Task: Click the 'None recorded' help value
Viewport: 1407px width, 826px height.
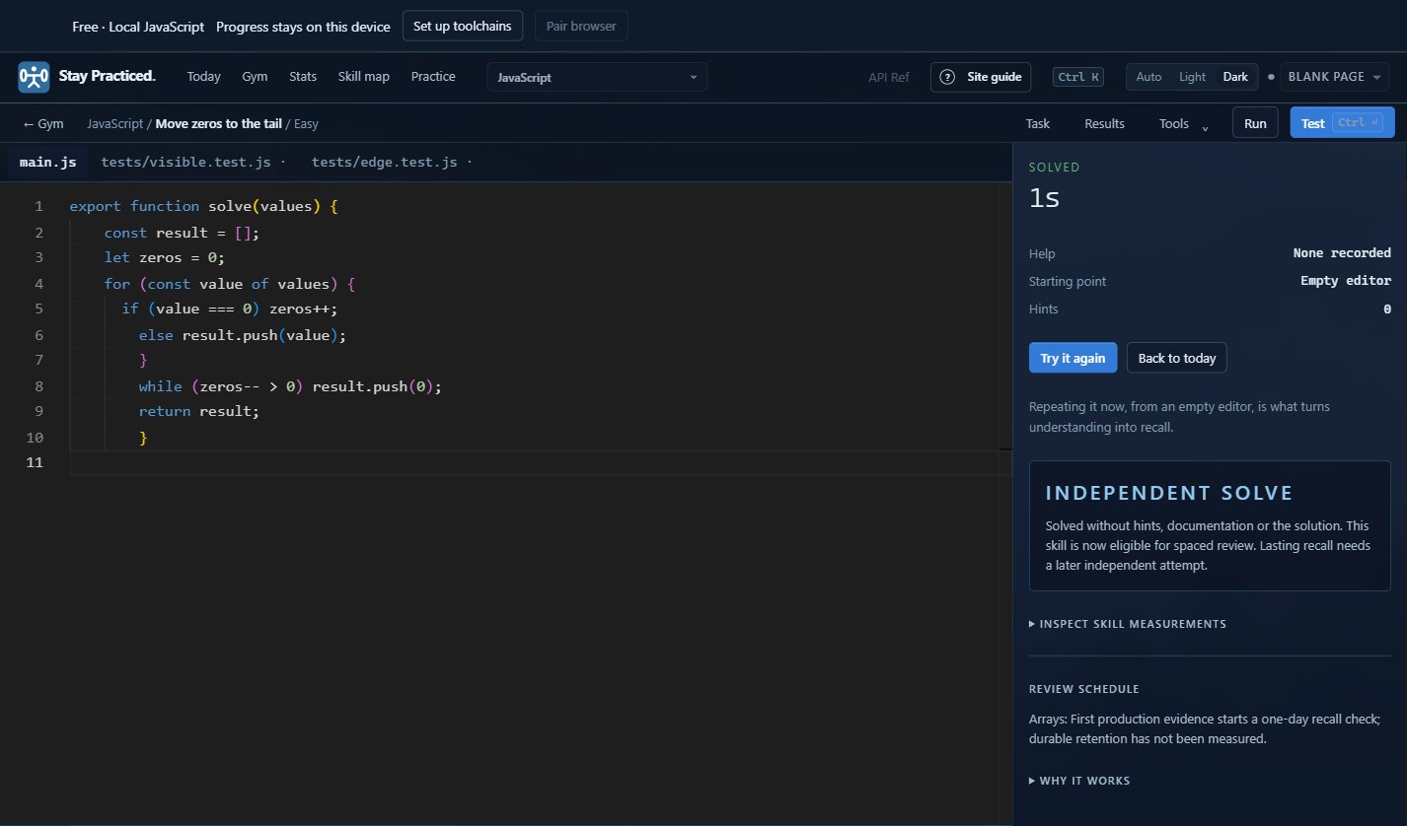Action: click(x=1342, y=253)
